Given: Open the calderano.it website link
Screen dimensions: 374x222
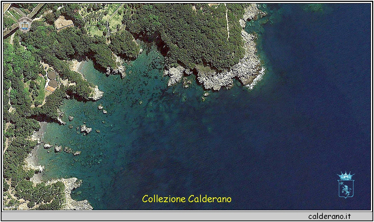Looking at the screenshot, I should pos(329,216).
